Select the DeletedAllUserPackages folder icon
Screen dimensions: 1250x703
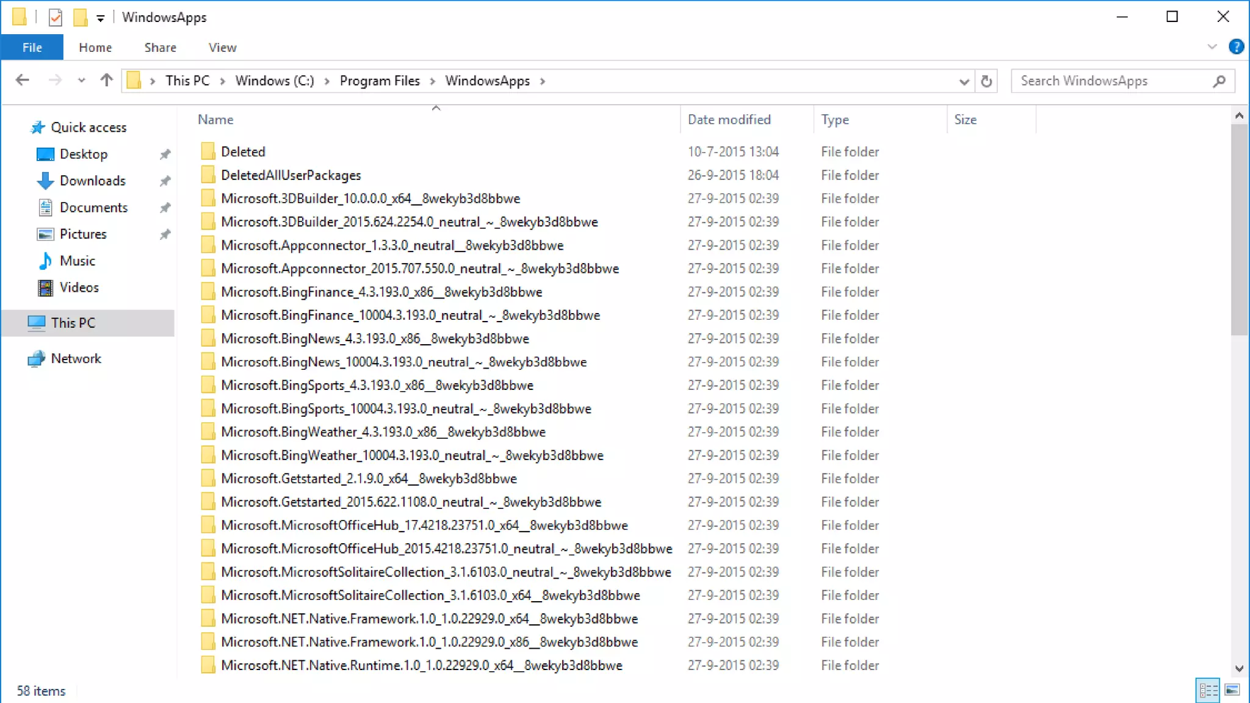(208, 175)
